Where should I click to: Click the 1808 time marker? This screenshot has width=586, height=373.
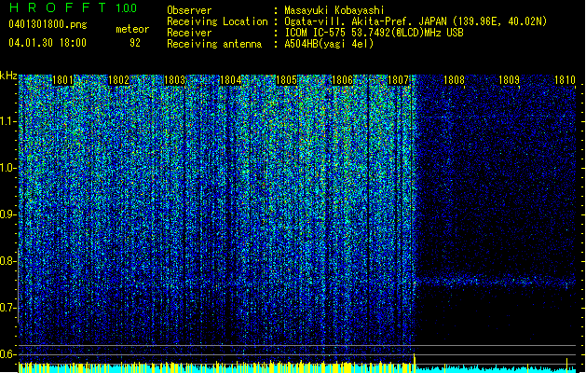click(454, 80)
